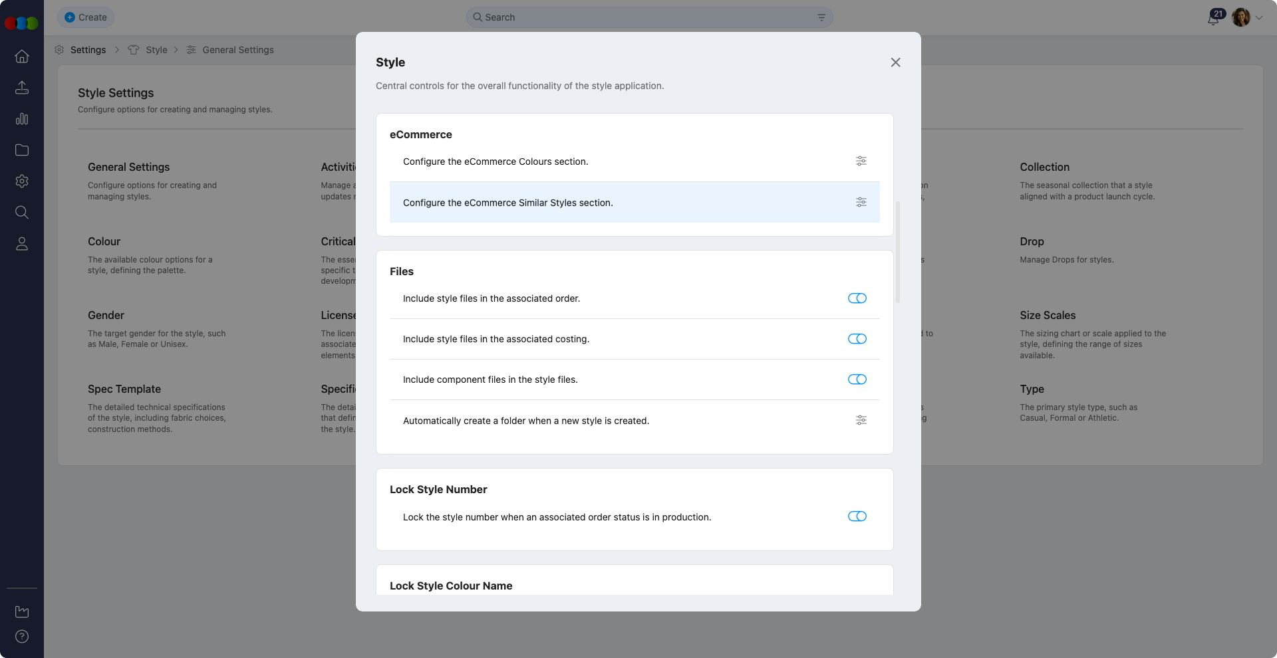Open the bar chart analytics sidebar icon

click(22, 119)
